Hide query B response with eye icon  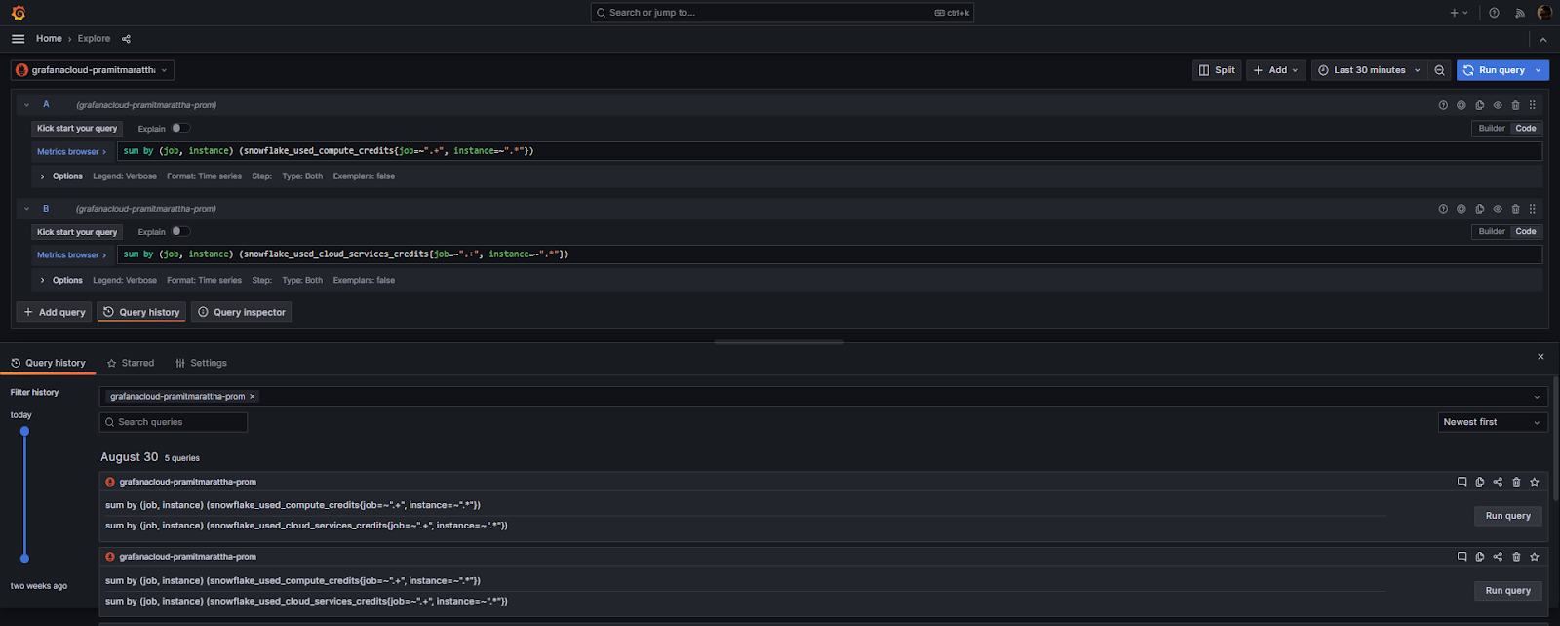(x=1498, y=209)
